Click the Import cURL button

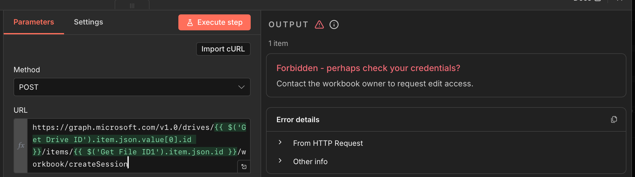click(x=223, y=49)
